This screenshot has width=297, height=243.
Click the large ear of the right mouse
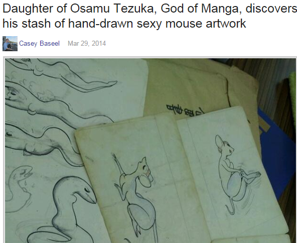(x=219, y=142)
